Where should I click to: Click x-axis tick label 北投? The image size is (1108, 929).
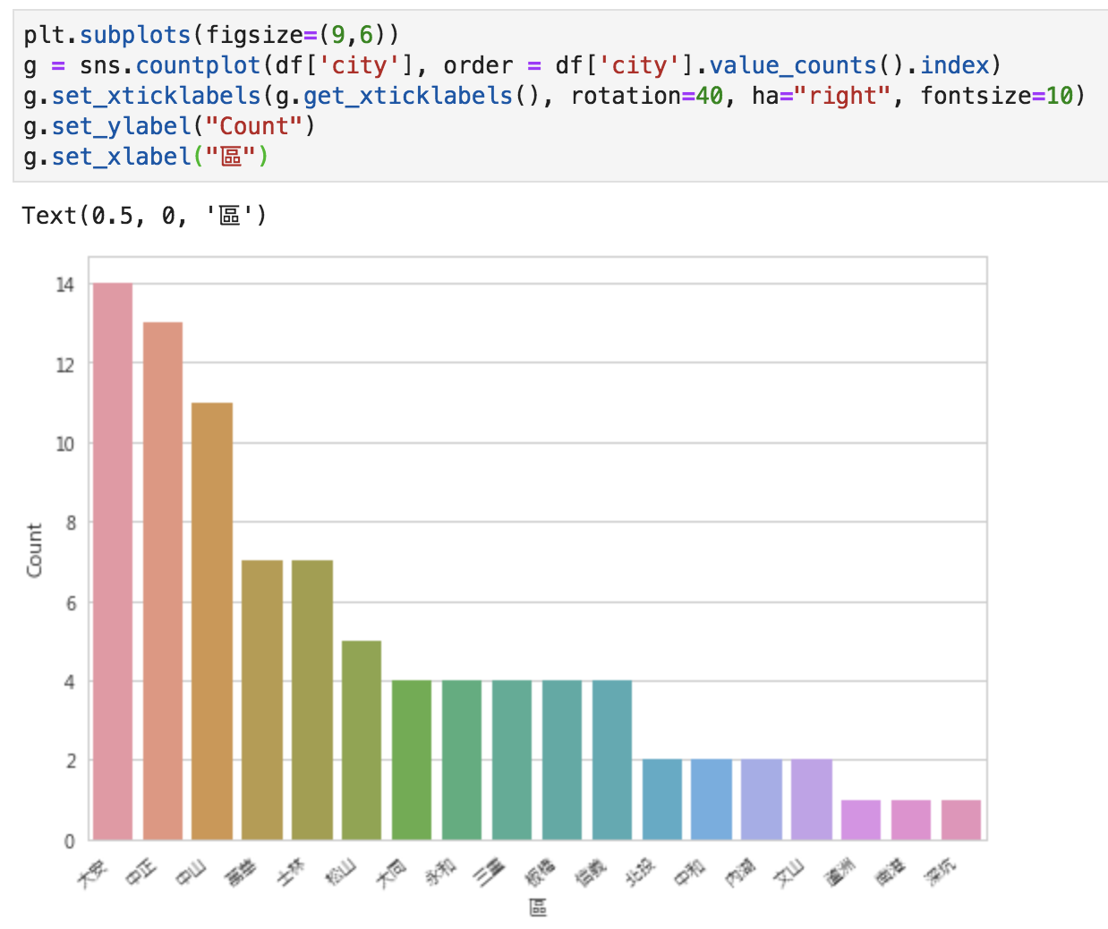(x=641, y=873)
